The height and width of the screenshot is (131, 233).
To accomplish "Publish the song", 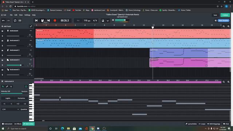I will pyautogui.click(x=225, y=15).
